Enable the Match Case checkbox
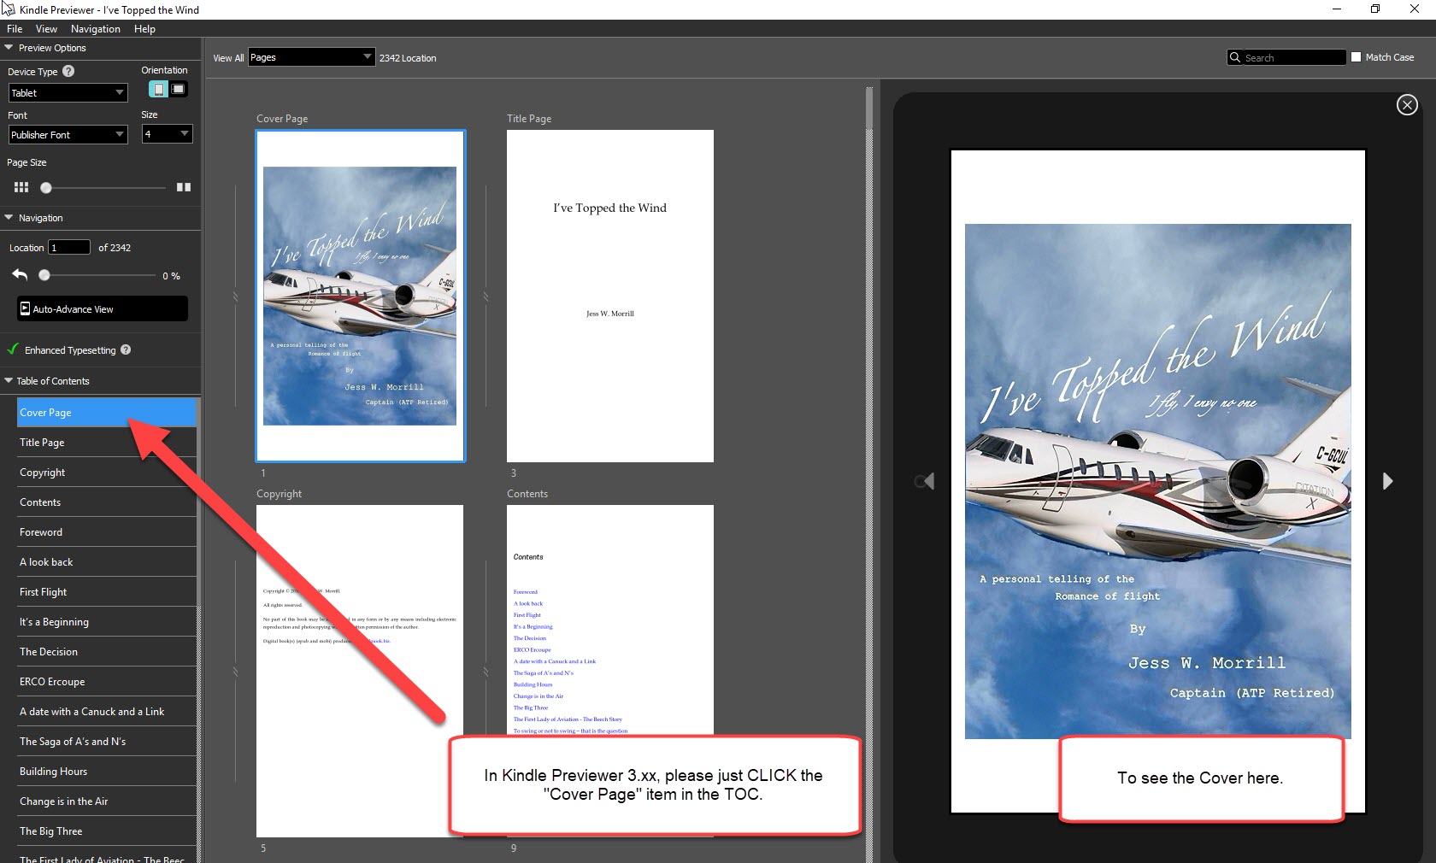 click(x=1356, y=57)
